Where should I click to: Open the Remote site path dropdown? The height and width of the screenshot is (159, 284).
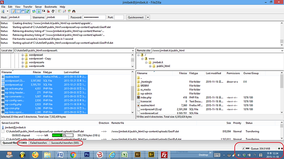click(x=282, y=51)
